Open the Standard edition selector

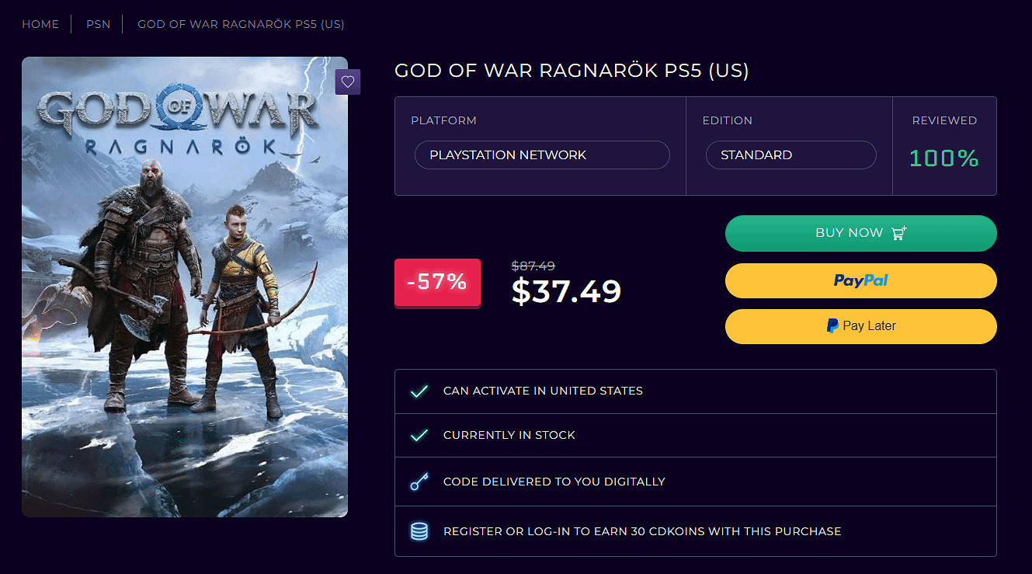[x=791, y=155]
